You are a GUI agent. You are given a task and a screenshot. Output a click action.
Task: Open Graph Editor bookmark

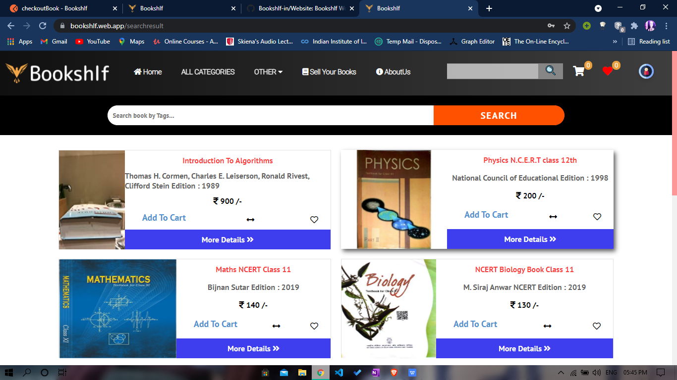472,42
